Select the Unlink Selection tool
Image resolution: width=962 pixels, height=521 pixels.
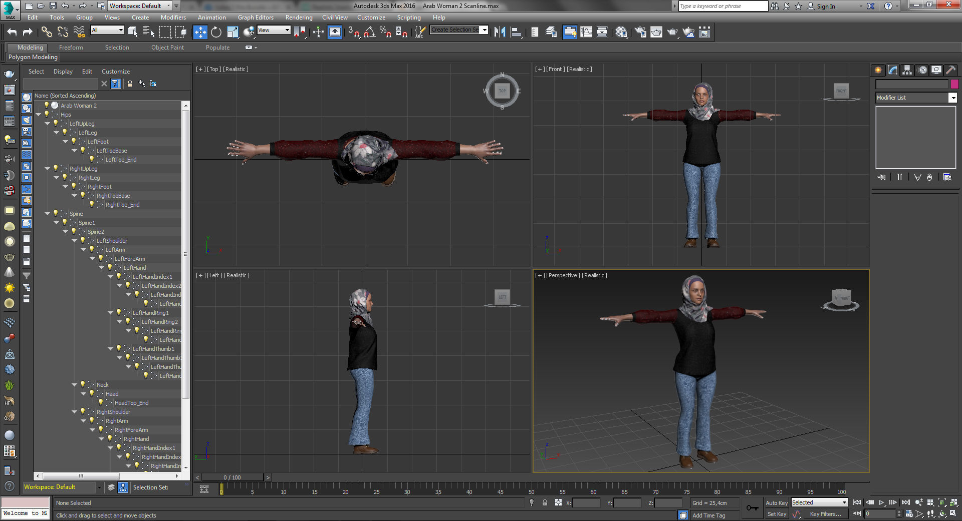[x=63, y=32]
